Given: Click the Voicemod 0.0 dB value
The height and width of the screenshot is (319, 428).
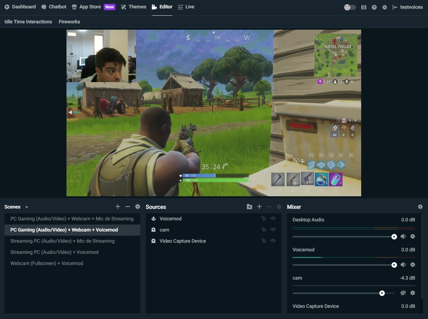Looking at the screenshot, I should tap(408, 250).
